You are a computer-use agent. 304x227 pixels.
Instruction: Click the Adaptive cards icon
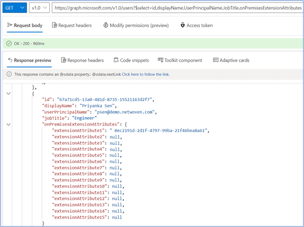(216, 60)
